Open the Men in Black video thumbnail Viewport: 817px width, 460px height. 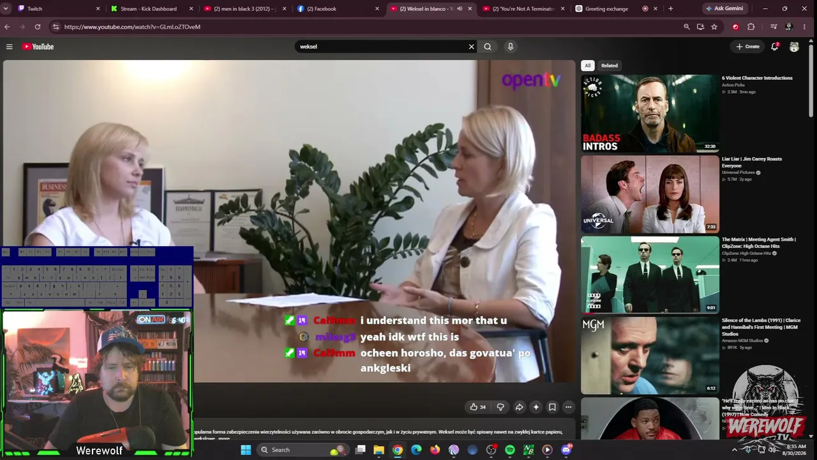pos(650,418)
